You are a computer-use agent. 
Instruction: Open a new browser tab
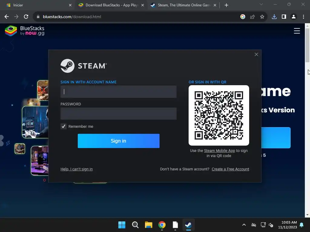[226, 5]
